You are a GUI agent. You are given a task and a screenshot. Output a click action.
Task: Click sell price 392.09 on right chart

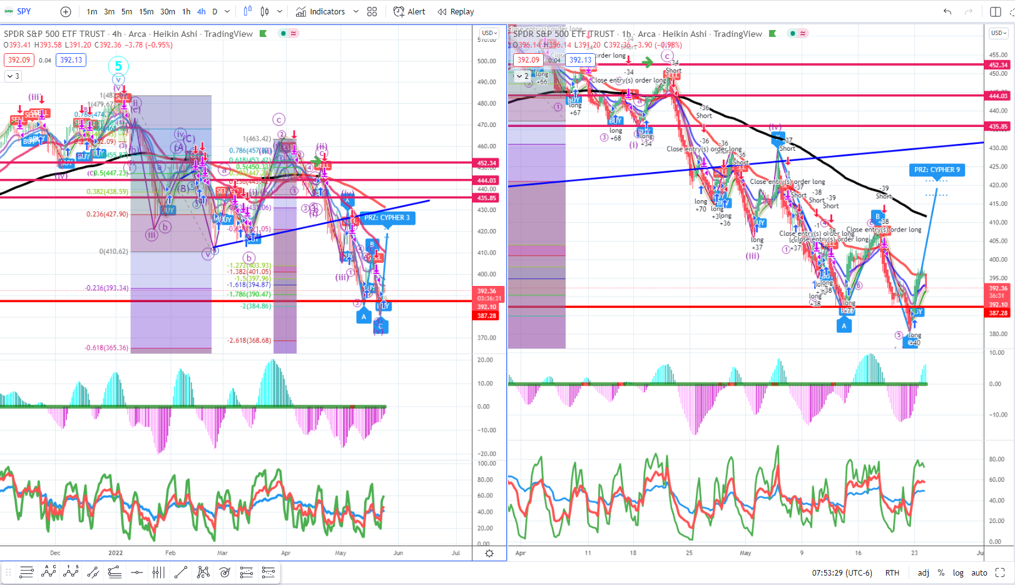[528, 60]
